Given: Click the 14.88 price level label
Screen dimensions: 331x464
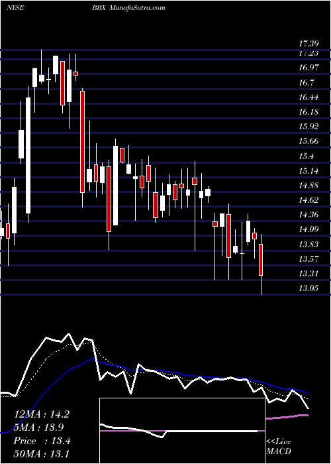Looking at the screenshot, I should (x=308, y=186).
